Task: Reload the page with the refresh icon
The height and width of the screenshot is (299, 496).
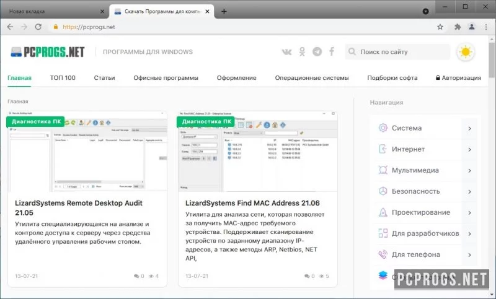Action: pos(38,27)
